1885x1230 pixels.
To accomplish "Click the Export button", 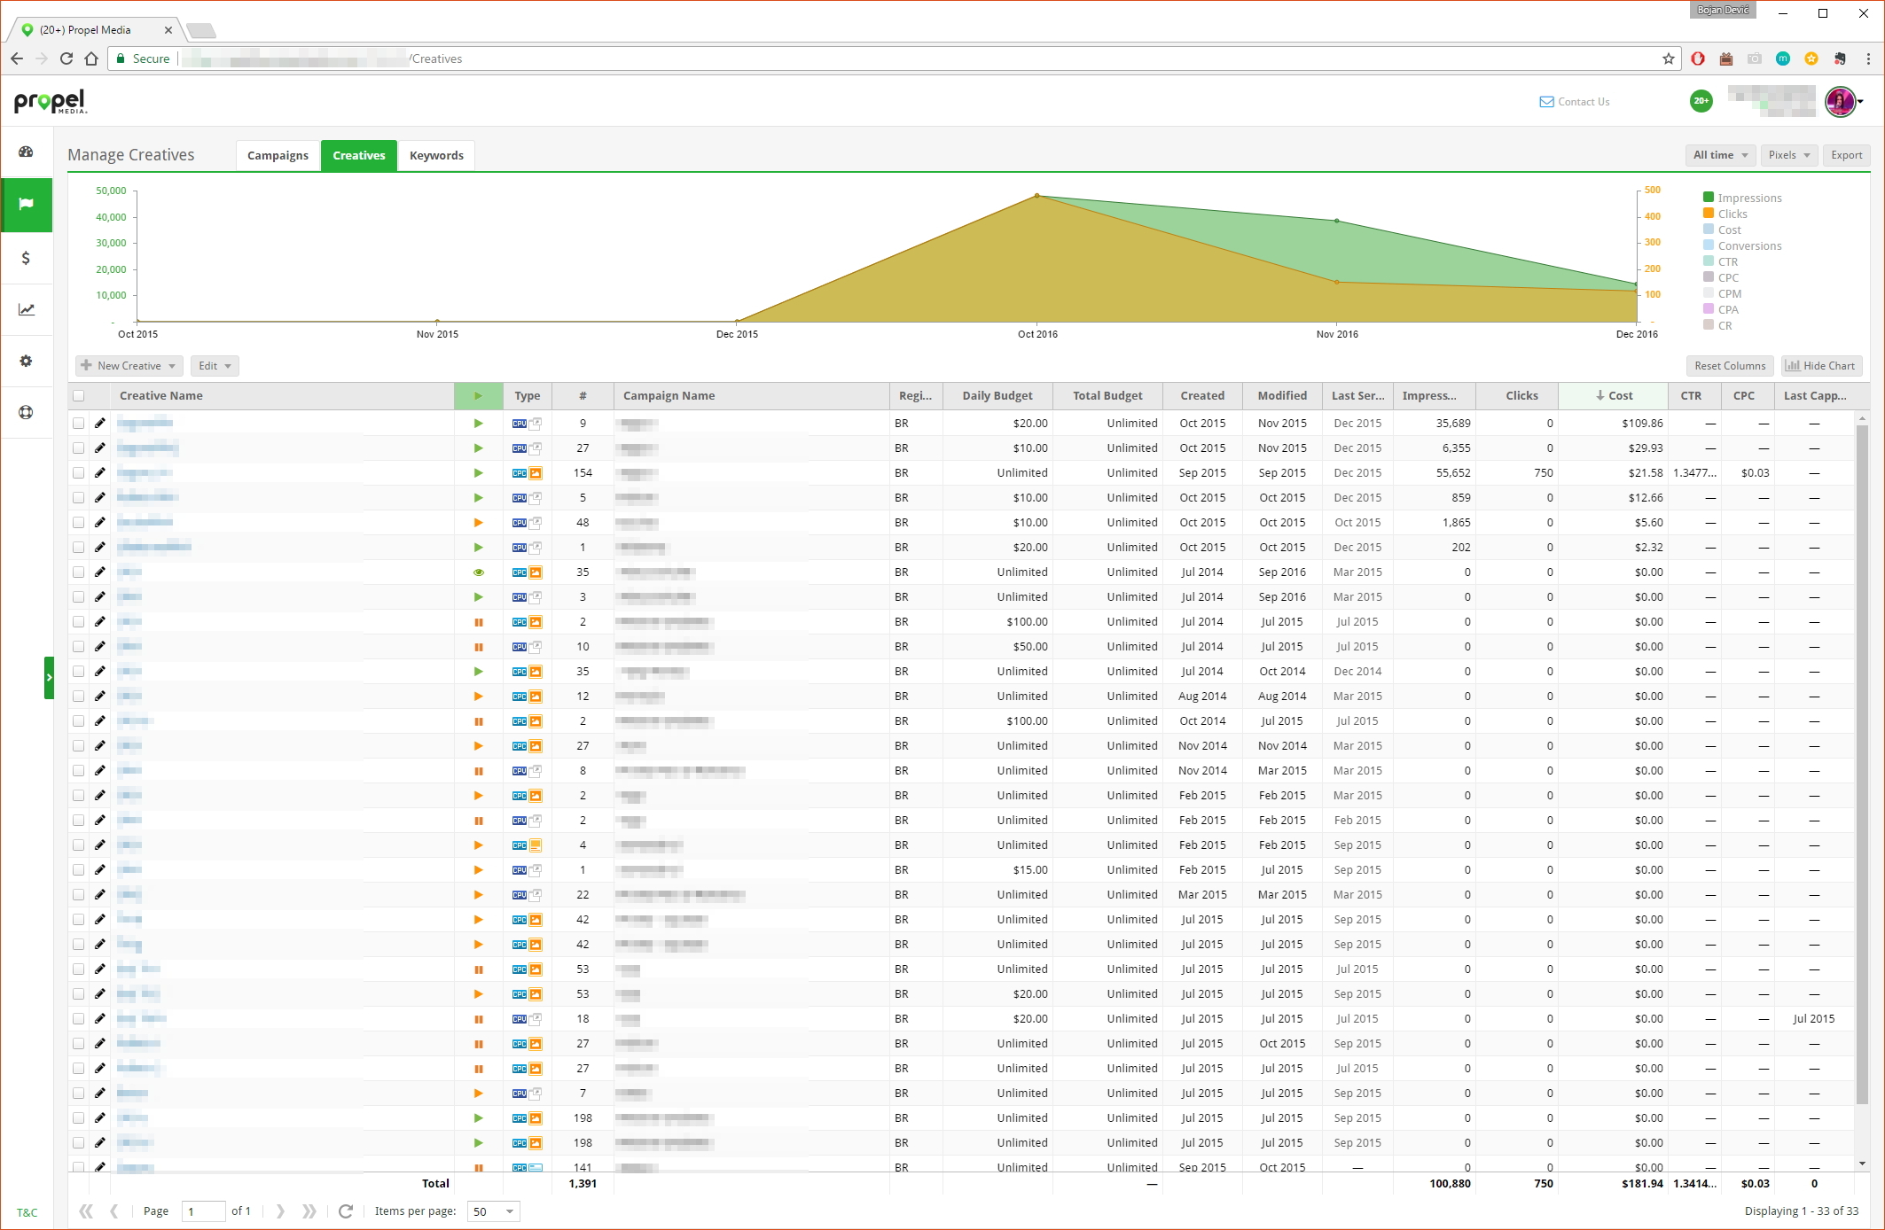I will click(x=1846, y=155).
